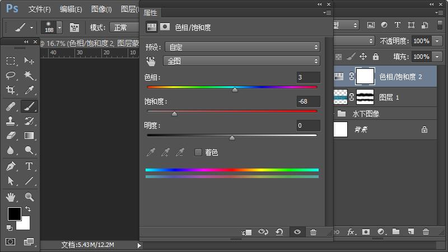The height and width of the screenshot is (252, 448).
Task: Select the Magic Wand tool
Action: tap(29, 76)
